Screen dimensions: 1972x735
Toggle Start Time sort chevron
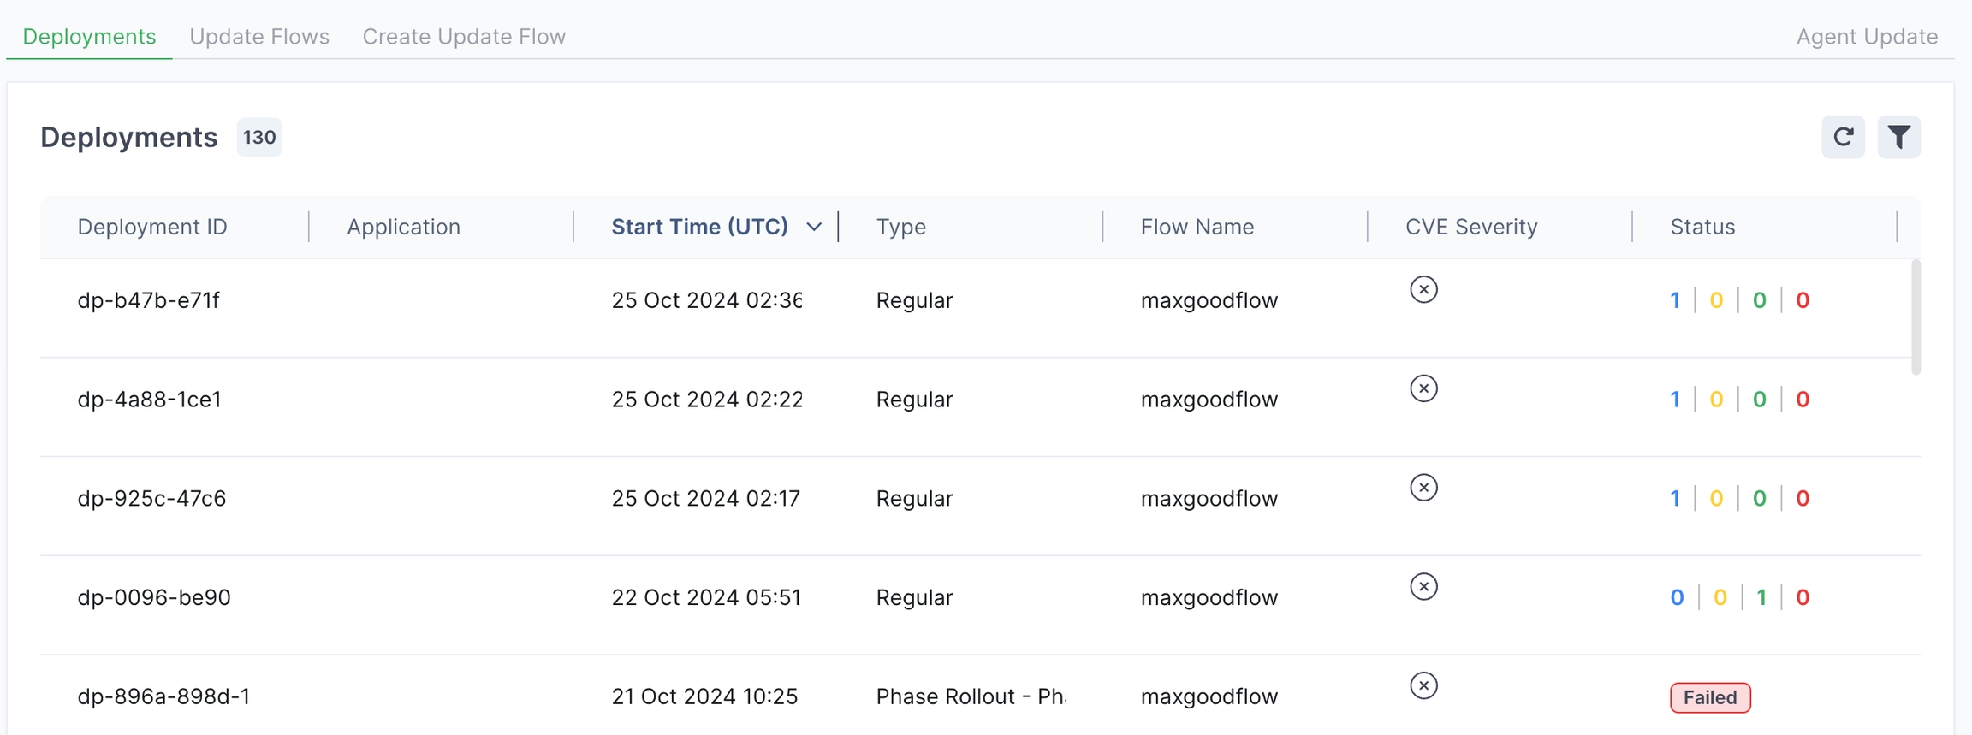(x=814, y=227)
